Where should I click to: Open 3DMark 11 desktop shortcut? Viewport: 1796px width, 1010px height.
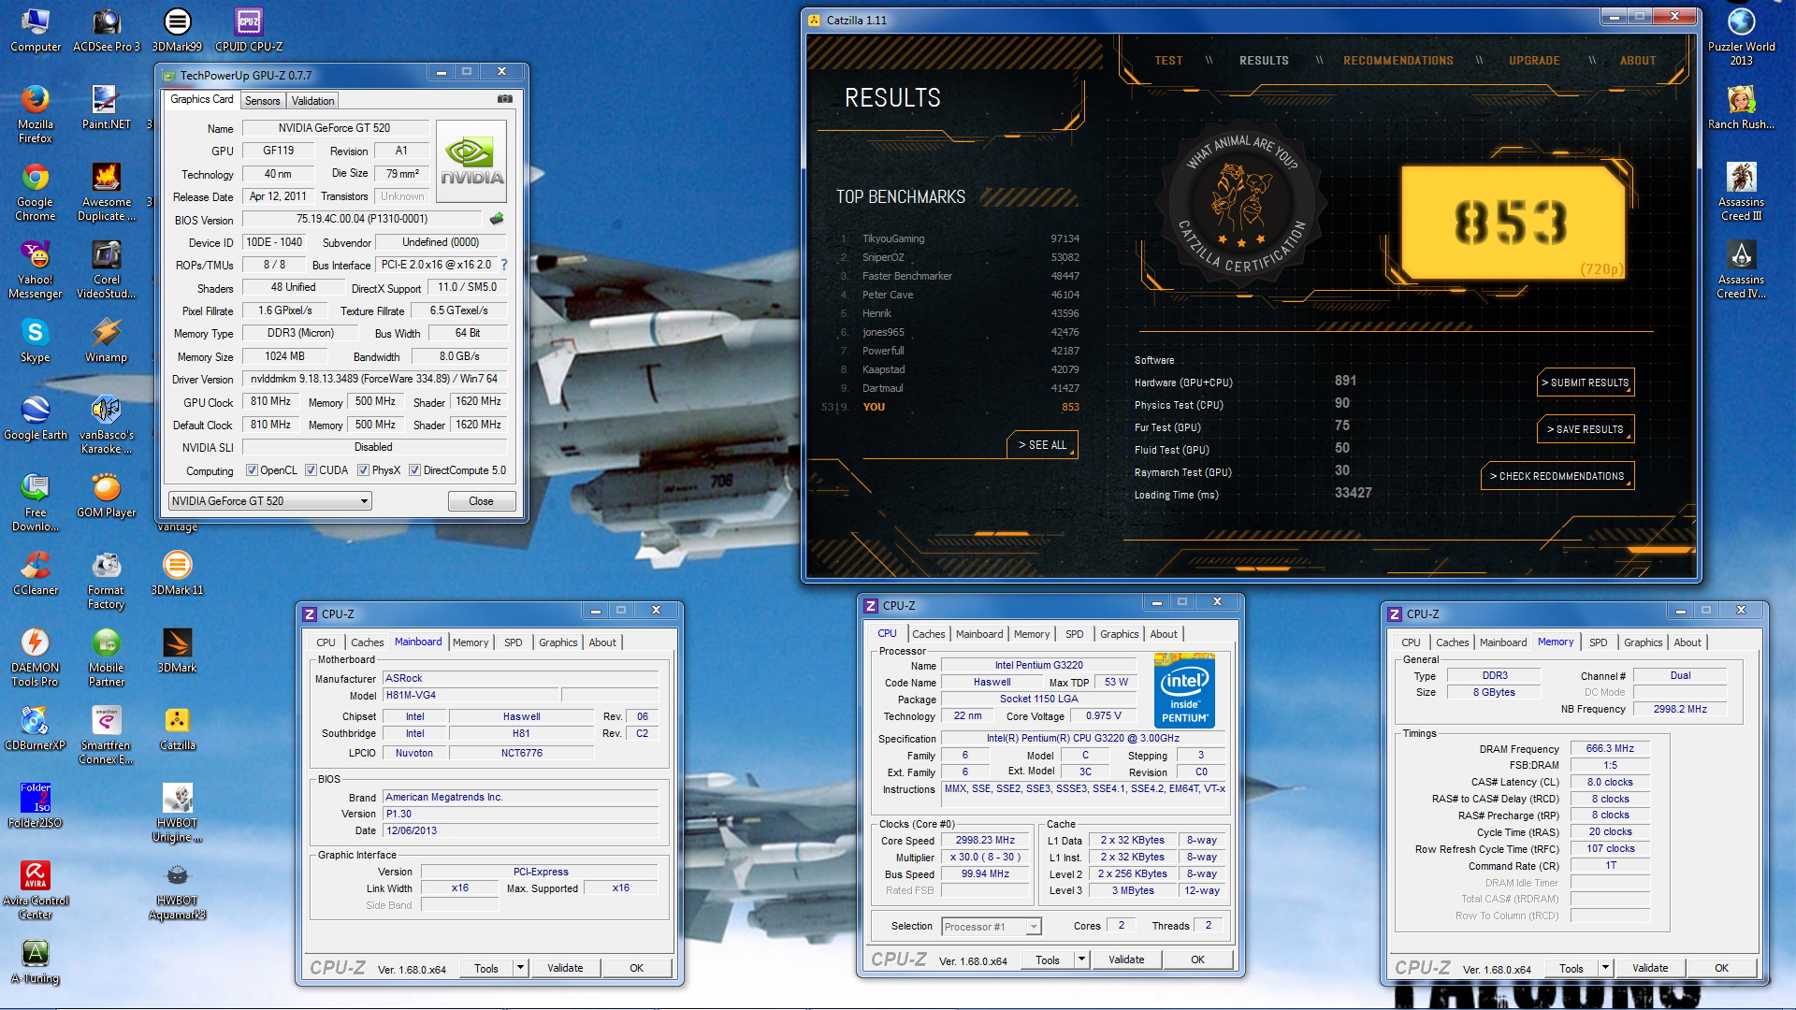coord(177,573)
